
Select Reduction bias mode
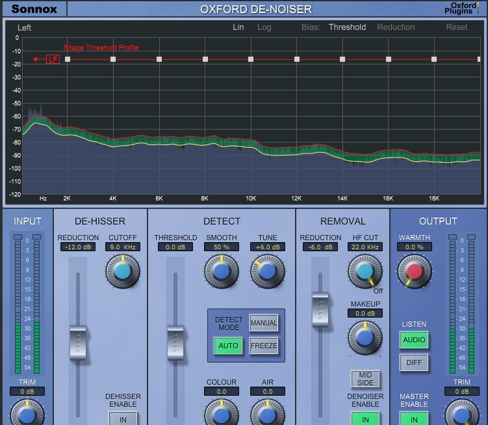396,27
